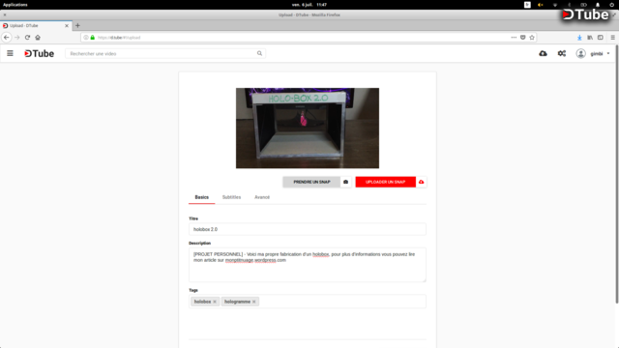619x348 pixels.
Task: Open the settings gears icon in header
Action: click(x=561, y=53)
